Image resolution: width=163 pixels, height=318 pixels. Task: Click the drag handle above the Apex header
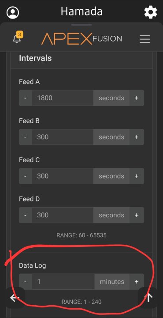(81, 25)
